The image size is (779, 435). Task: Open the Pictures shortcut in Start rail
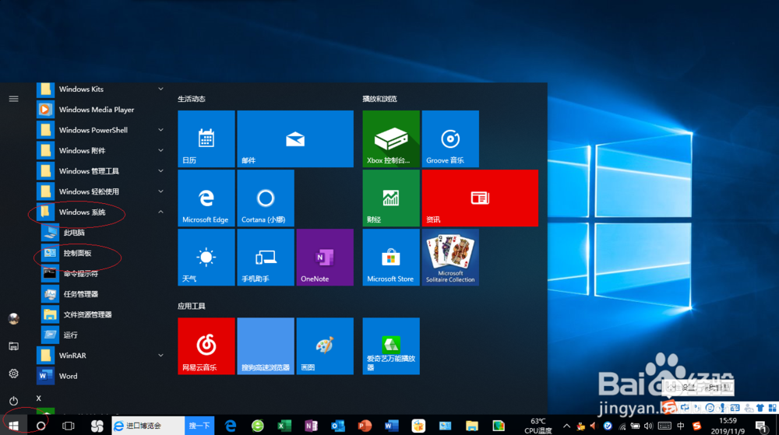(13, 346)
